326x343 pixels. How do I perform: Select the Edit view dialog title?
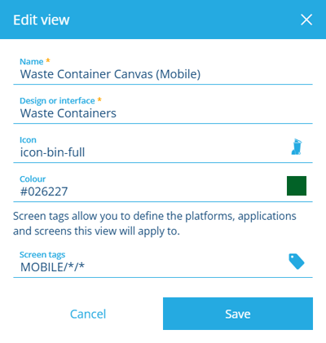[42, 20]
